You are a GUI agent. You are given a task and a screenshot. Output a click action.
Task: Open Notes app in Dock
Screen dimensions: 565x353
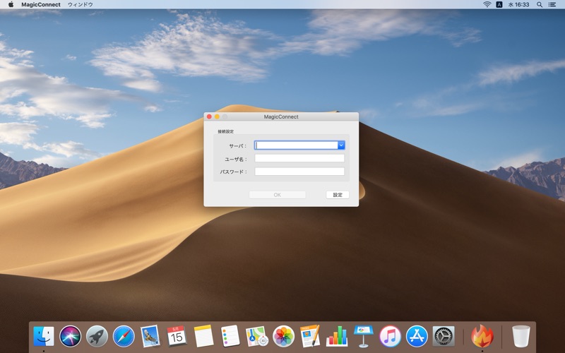click(x=203, y=336)
